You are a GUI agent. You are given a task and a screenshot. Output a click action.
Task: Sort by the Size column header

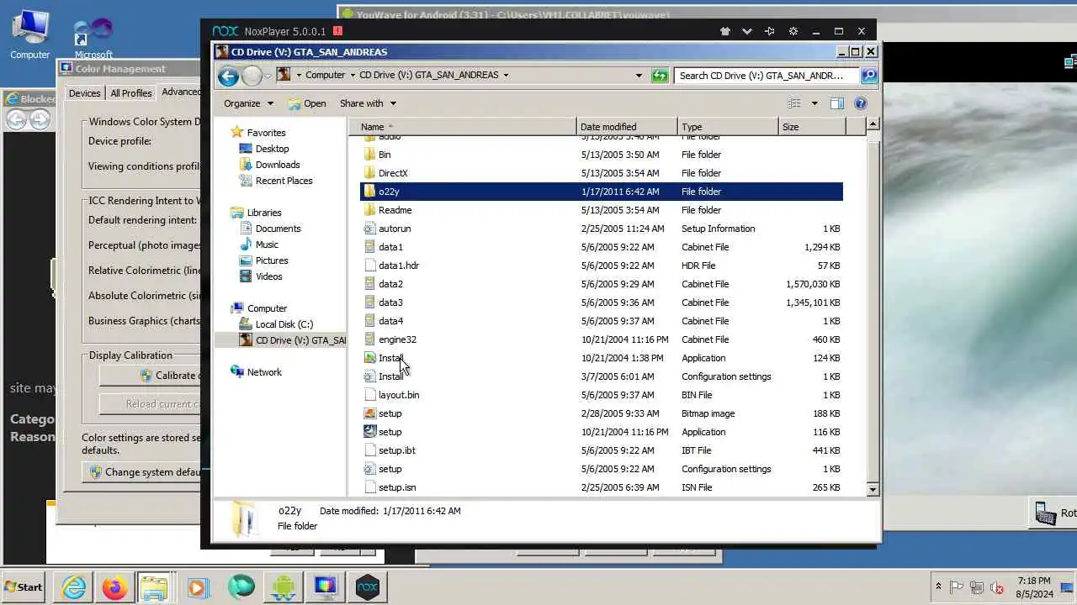812,127
